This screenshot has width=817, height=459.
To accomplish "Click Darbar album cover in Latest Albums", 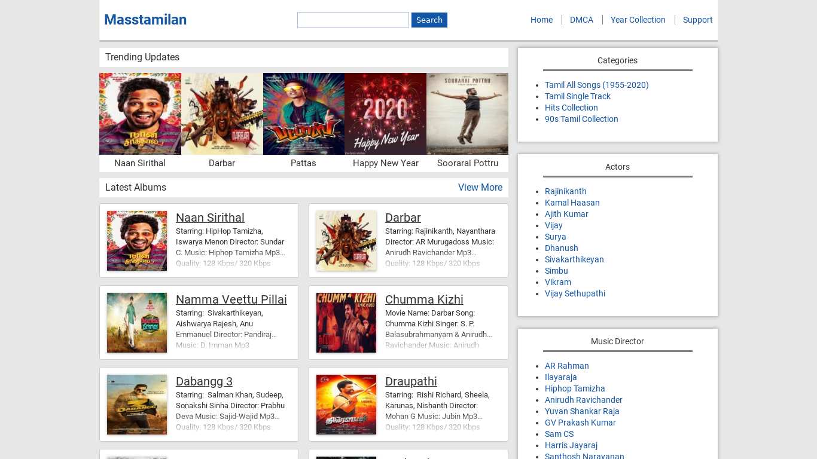I will (x=346, y=241).
